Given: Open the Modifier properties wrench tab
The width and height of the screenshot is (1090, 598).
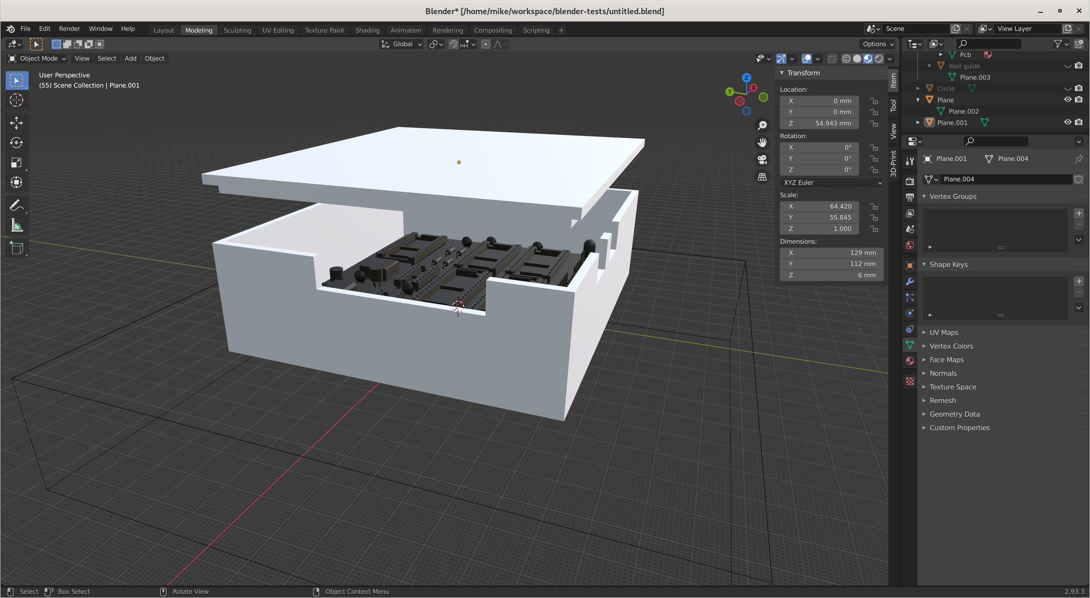Looking at the screenshot, I should coord(910,282).
